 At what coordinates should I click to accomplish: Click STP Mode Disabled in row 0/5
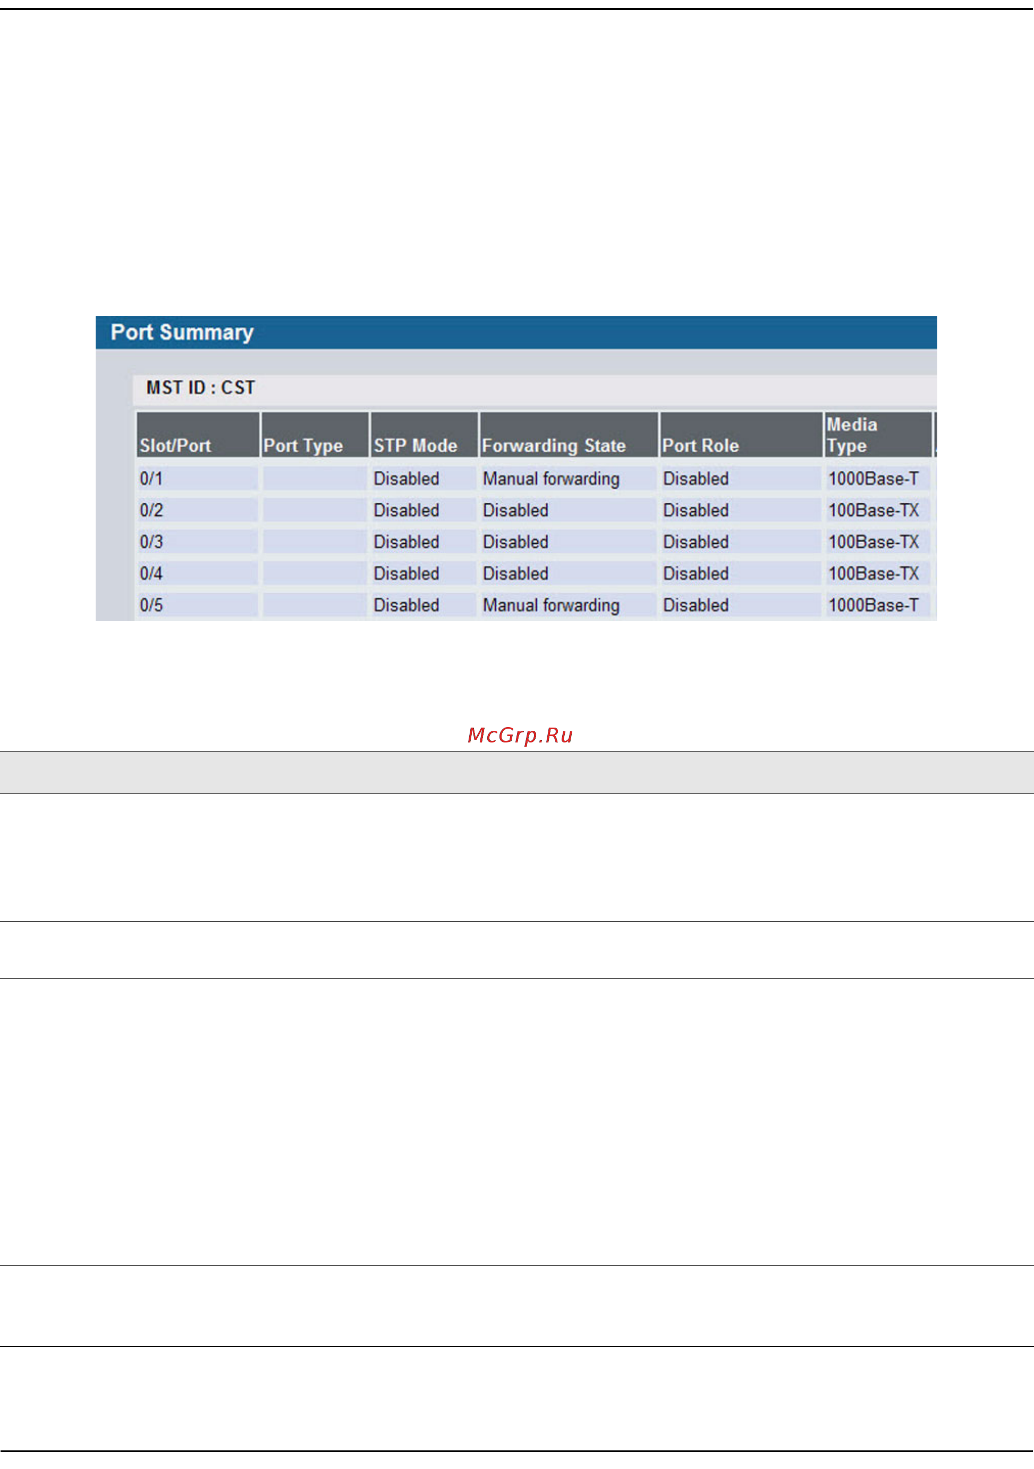(x=406, y=605)
